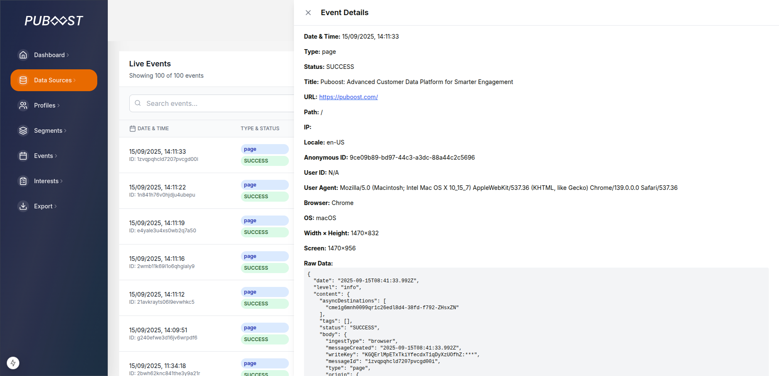Click the lightning bolt icon at bottom left
This screenshot has width=779, height=376.
tap(13, 363)
